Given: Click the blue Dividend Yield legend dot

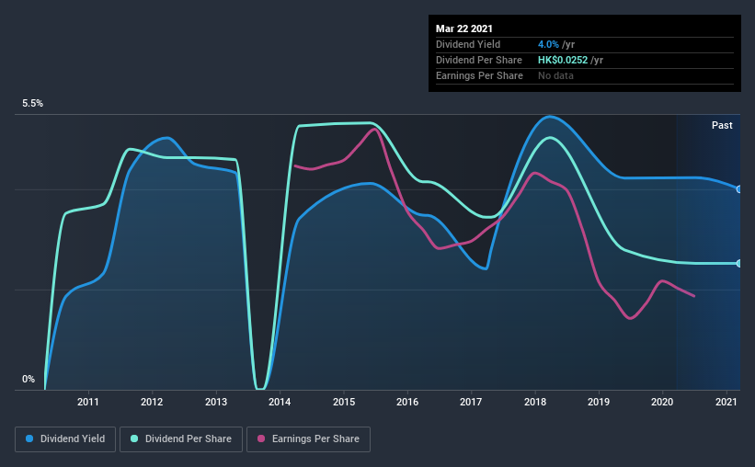Looking at the screenshot, I should pos(29,439).
